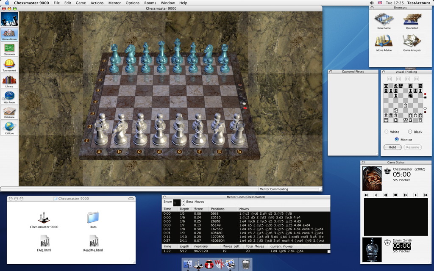The image size is (434, 271).
Task: Click the Hold button in Visual Thinking
Action: [x=392, y=147]
